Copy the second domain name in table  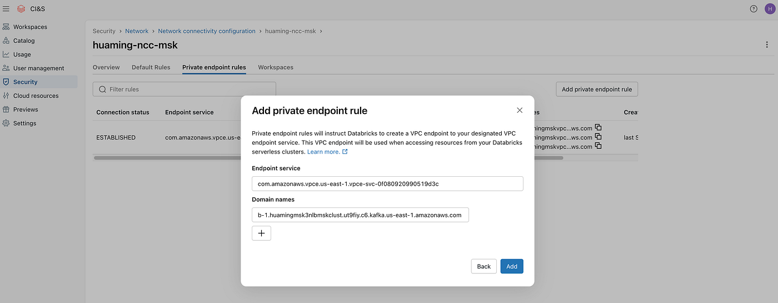(598, 137)
